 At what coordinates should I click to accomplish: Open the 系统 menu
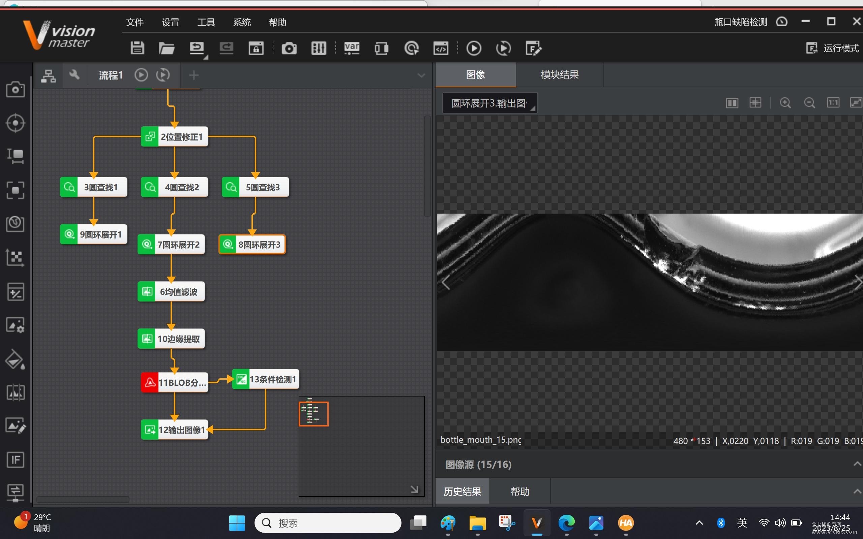coord(242,22)
